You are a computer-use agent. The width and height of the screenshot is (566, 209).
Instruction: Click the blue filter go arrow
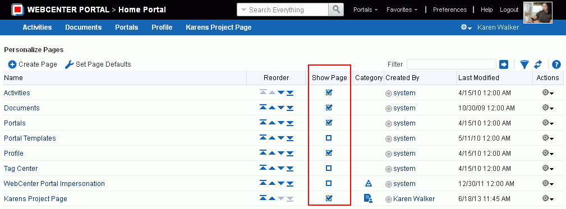click(504, 64)
